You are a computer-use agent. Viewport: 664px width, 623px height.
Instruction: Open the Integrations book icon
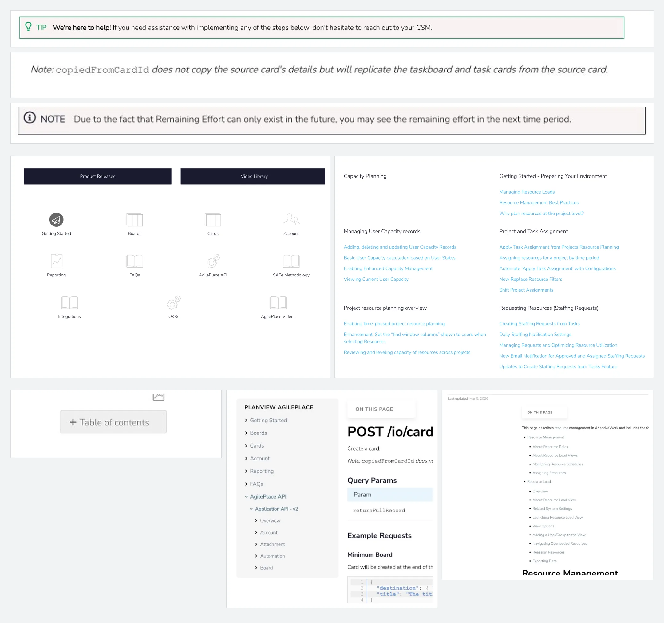(x=69, y=302)
